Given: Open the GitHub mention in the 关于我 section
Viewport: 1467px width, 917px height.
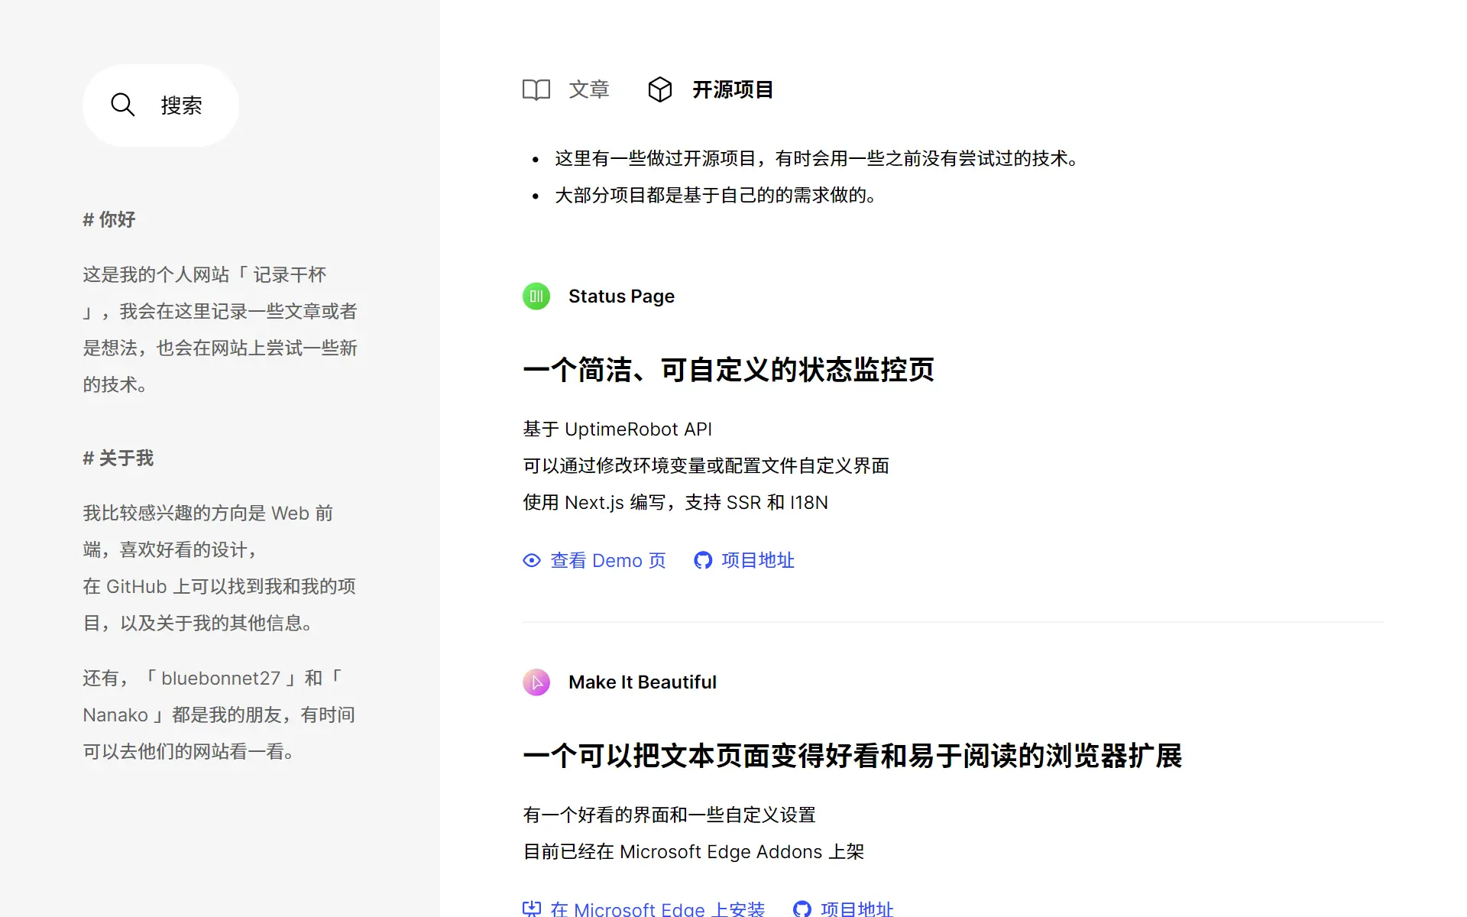Looking at the screenshot, I should tap(136, 586).
